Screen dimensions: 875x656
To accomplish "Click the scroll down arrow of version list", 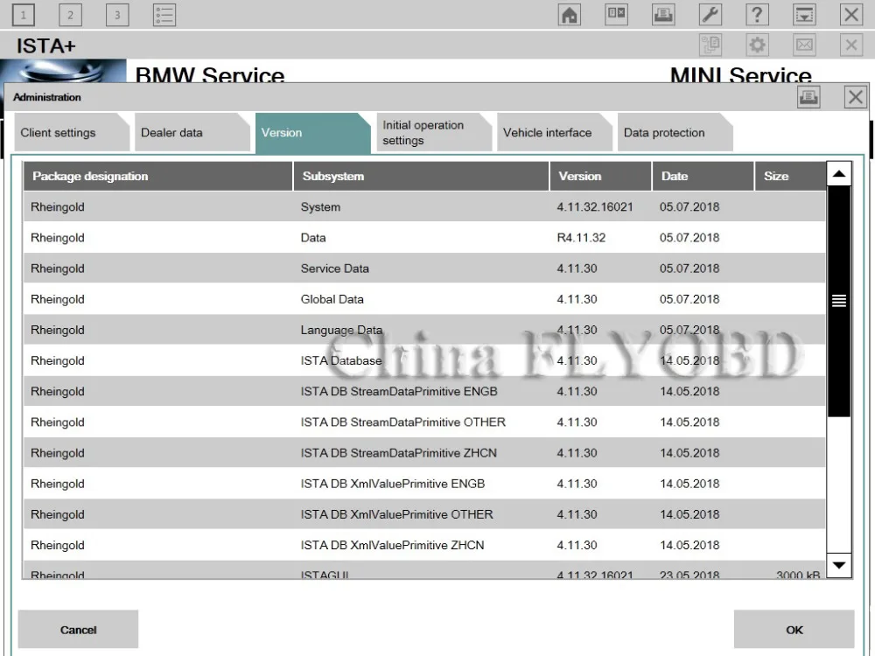I will click(839, 566).
